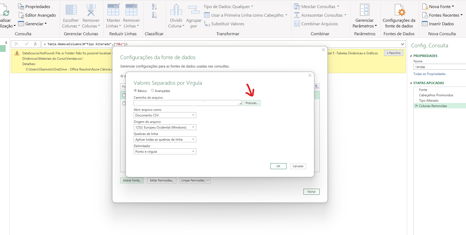Click OK in Valores Separados por Vírgula dialog
This screenshot has height=235, width=466.
[x=278, y=166]
